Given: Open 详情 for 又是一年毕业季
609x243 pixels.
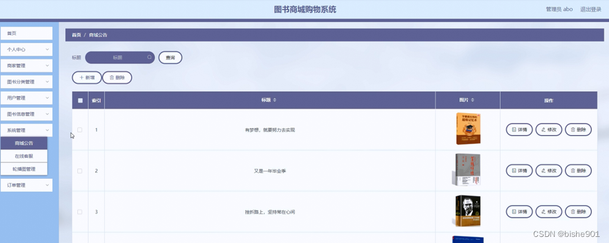Looking at the screenshot, I should click(519, 170).
